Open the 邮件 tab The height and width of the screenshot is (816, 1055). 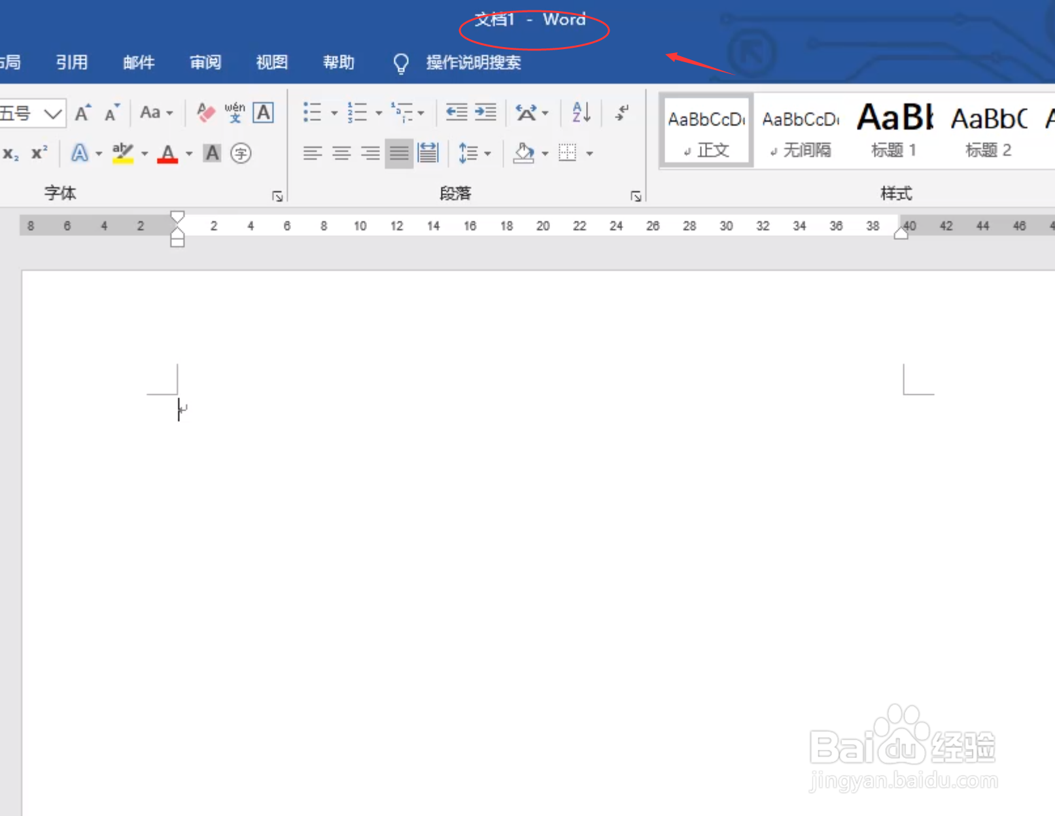139,62
